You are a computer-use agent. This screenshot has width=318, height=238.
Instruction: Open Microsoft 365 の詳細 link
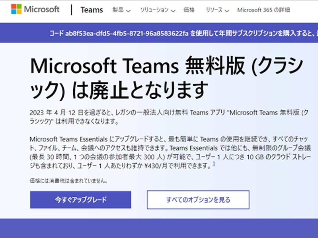263,10
